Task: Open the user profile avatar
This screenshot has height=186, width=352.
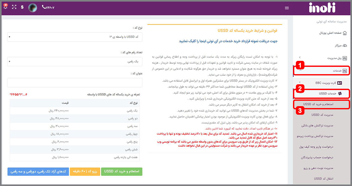Action: click(x=33, y=8)
